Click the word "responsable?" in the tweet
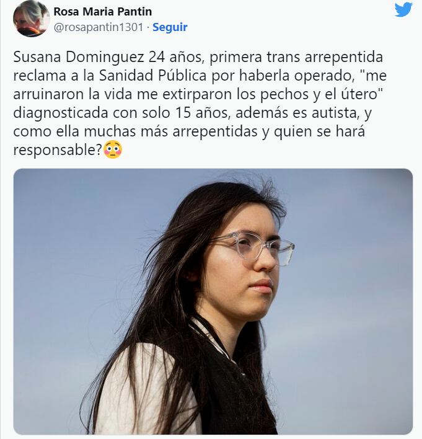The width and height of the screenshot is (422, 439). (x=58, y=150)
